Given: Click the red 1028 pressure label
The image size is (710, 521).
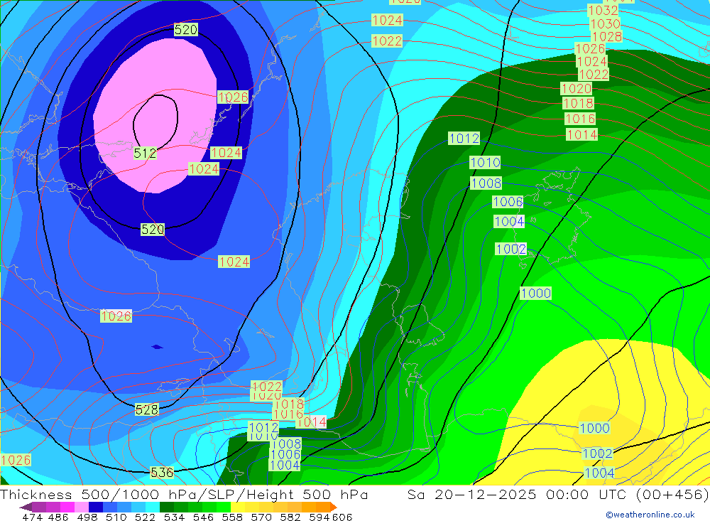Looking at the screenshot, I should tap(607, 37).
